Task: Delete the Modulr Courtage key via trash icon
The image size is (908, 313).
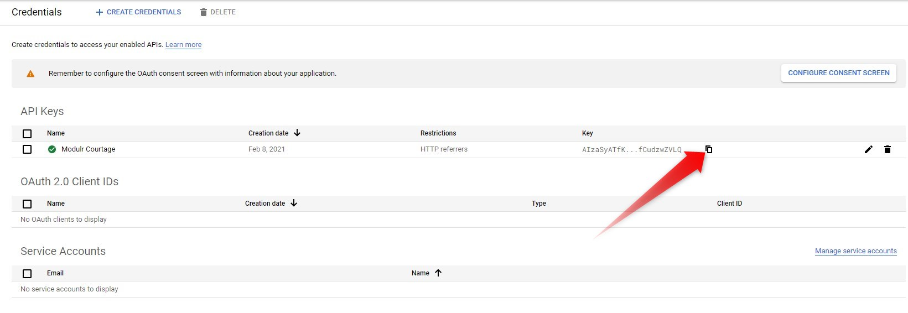Action: (x=888, y=149)
